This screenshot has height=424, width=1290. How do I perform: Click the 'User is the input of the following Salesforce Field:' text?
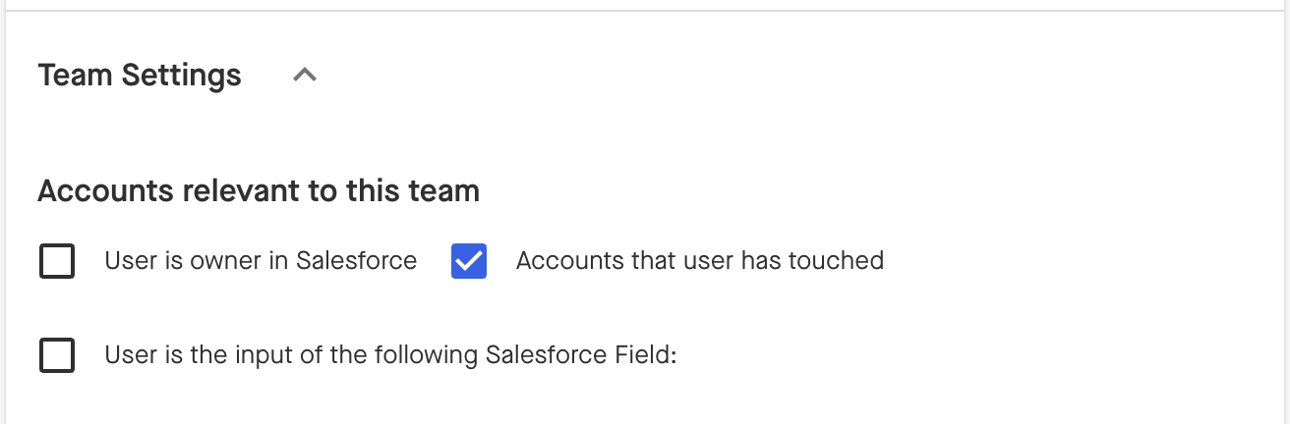pos(391,354)
